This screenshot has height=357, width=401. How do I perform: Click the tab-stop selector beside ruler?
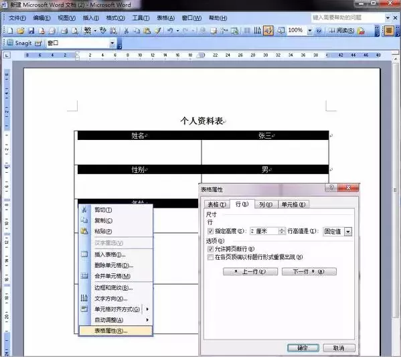(7, 55)
